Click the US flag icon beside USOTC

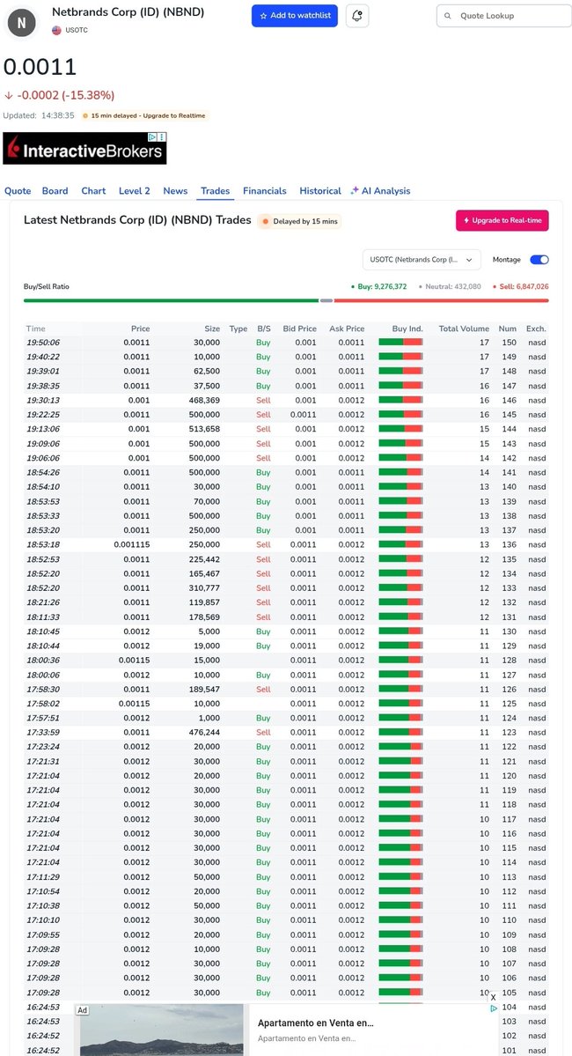coord(56,30)
